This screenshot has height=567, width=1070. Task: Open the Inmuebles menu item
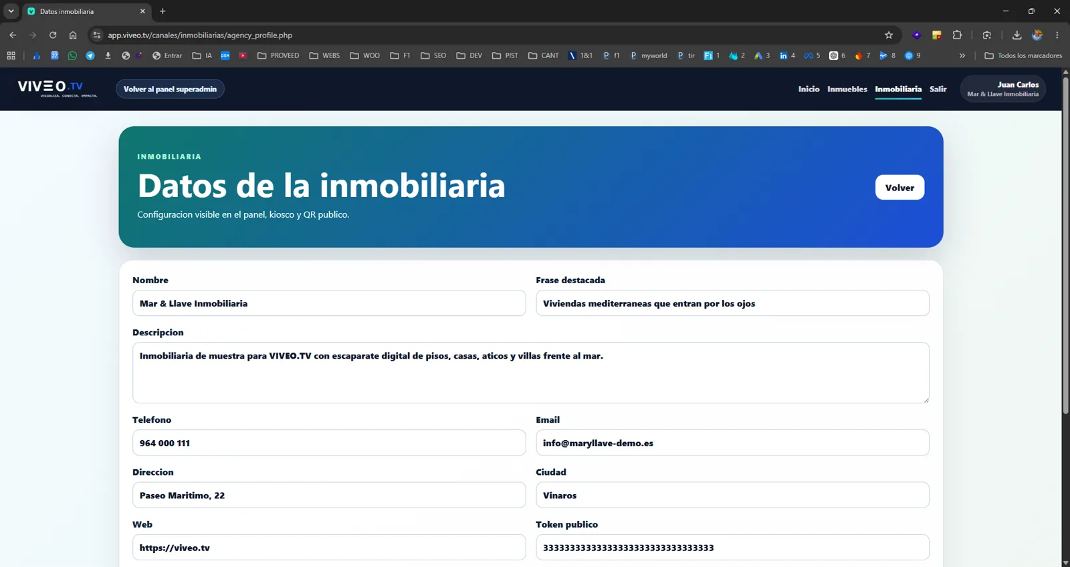pyautogui.click(x=847, y=89)
